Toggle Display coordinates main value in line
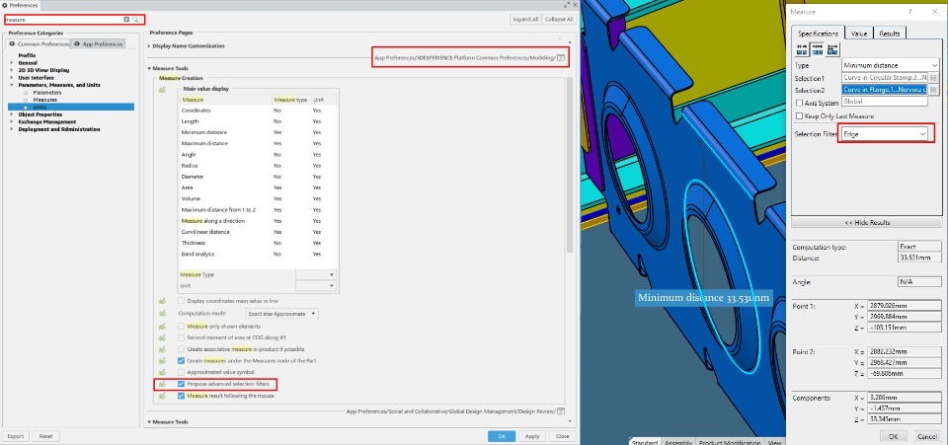Image resolution: width=948 pixels, height=445 pixels. tap(181, 301)
